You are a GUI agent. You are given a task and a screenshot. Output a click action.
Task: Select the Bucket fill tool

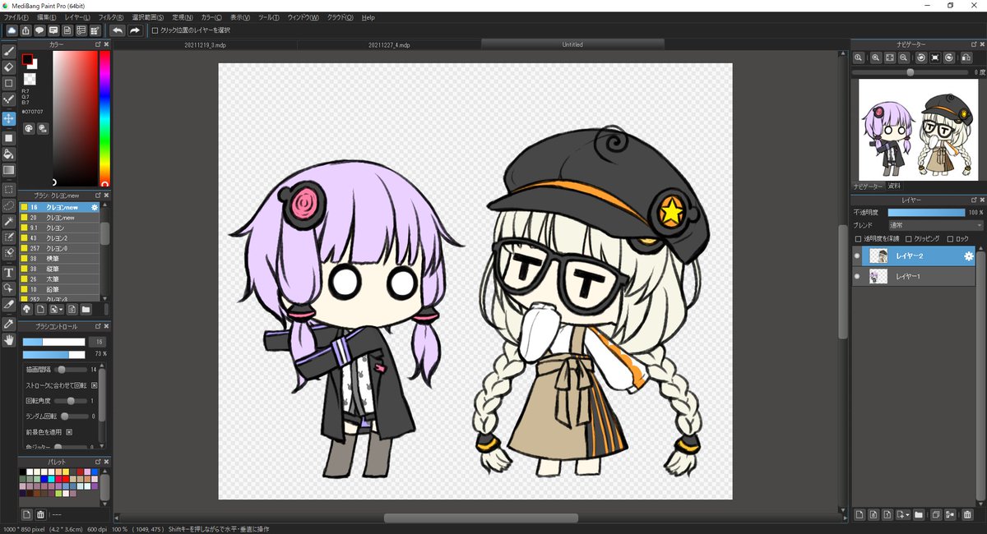pos(9,154)
